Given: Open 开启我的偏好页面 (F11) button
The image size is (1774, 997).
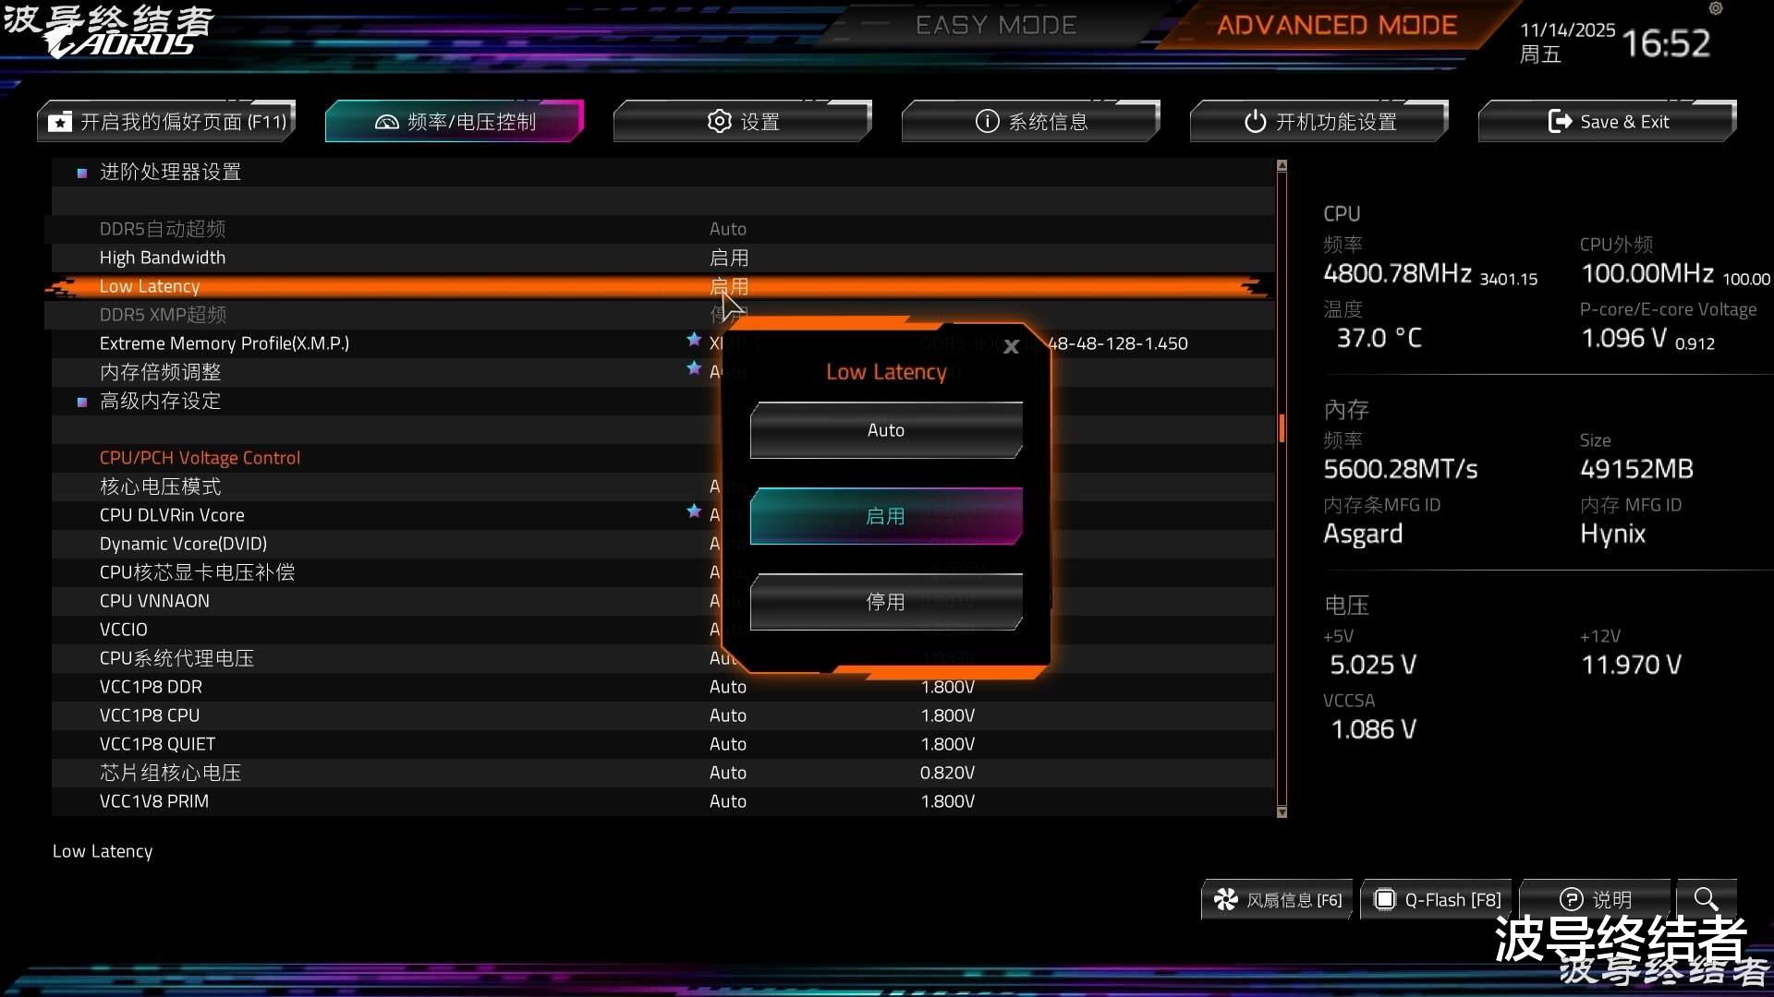Looking at the screenshot, I should 167,122.
